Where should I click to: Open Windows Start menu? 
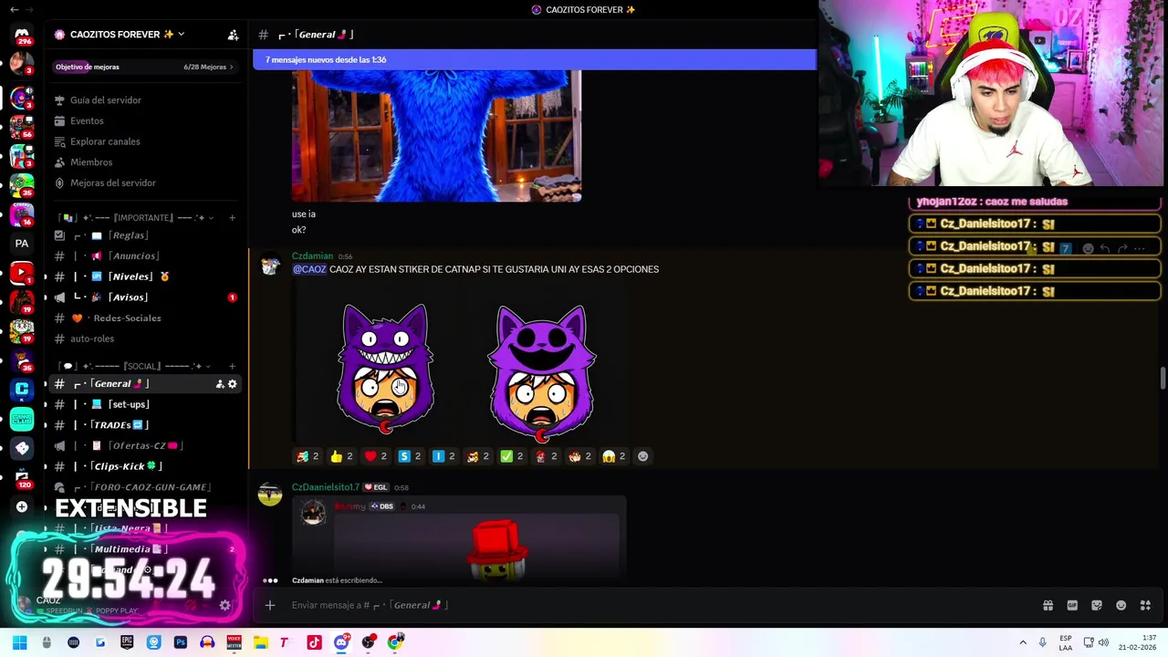(19, 642)
